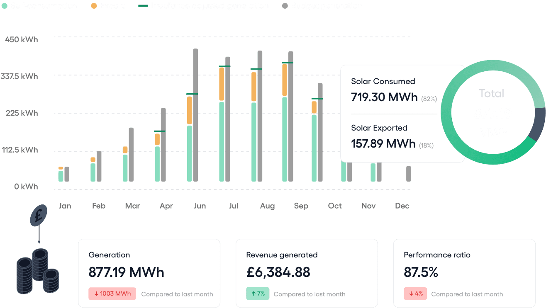546x308 pixels.
Task: Click the pound sign coin icon
Action: 39,216
